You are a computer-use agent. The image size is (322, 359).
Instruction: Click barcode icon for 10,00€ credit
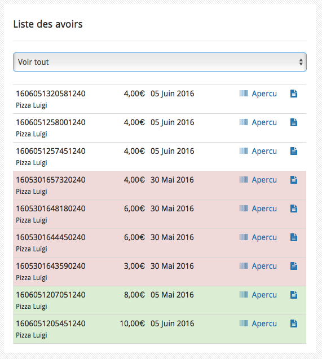[244, 323]
